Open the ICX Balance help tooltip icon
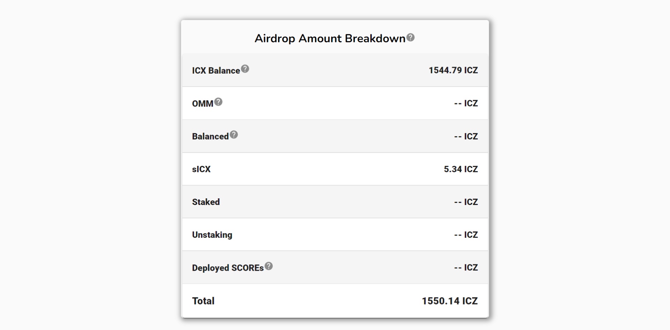Screen dimensions: 670x330 [245, 69]
